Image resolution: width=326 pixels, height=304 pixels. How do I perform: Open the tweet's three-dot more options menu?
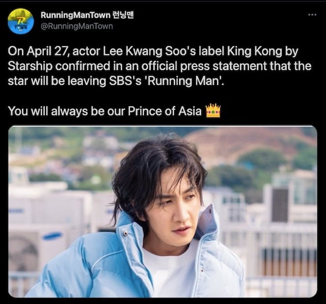click(312, 15)
